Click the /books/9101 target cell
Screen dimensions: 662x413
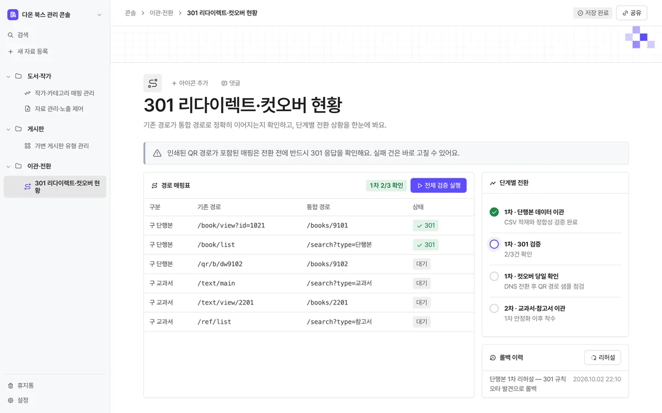tap(327, 225)
